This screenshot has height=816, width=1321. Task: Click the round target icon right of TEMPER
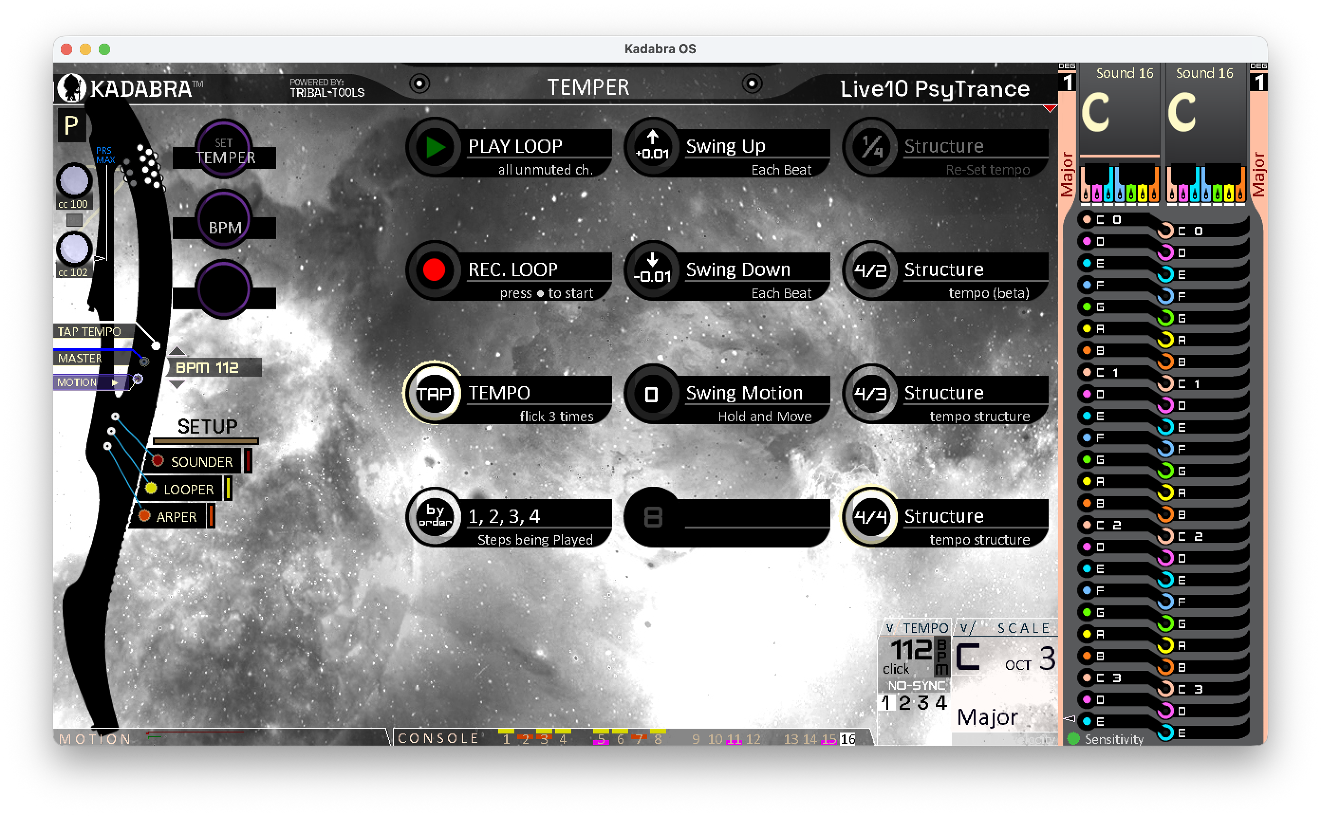[752, 83]
